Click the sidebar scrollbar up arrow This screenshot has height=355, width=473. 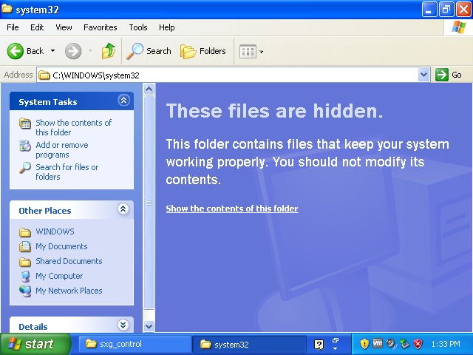[149, 89]
